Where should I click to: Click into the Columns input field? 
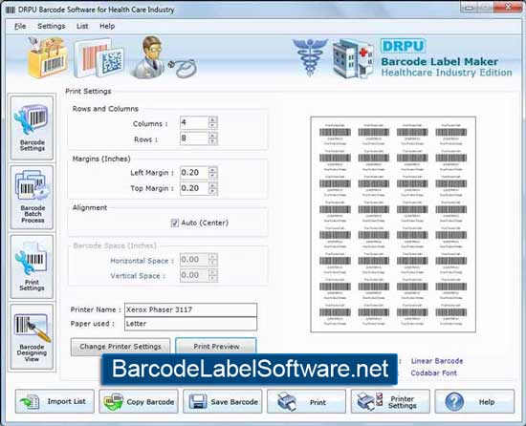point(194,122)
